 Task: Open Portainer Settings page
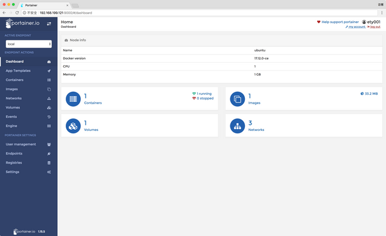click(x=12, y=171)
